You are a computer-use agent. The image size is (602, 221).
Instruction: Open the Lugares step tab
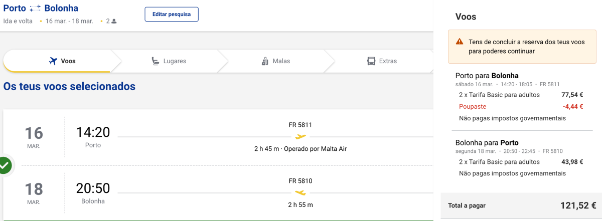[x=169, y=61]
